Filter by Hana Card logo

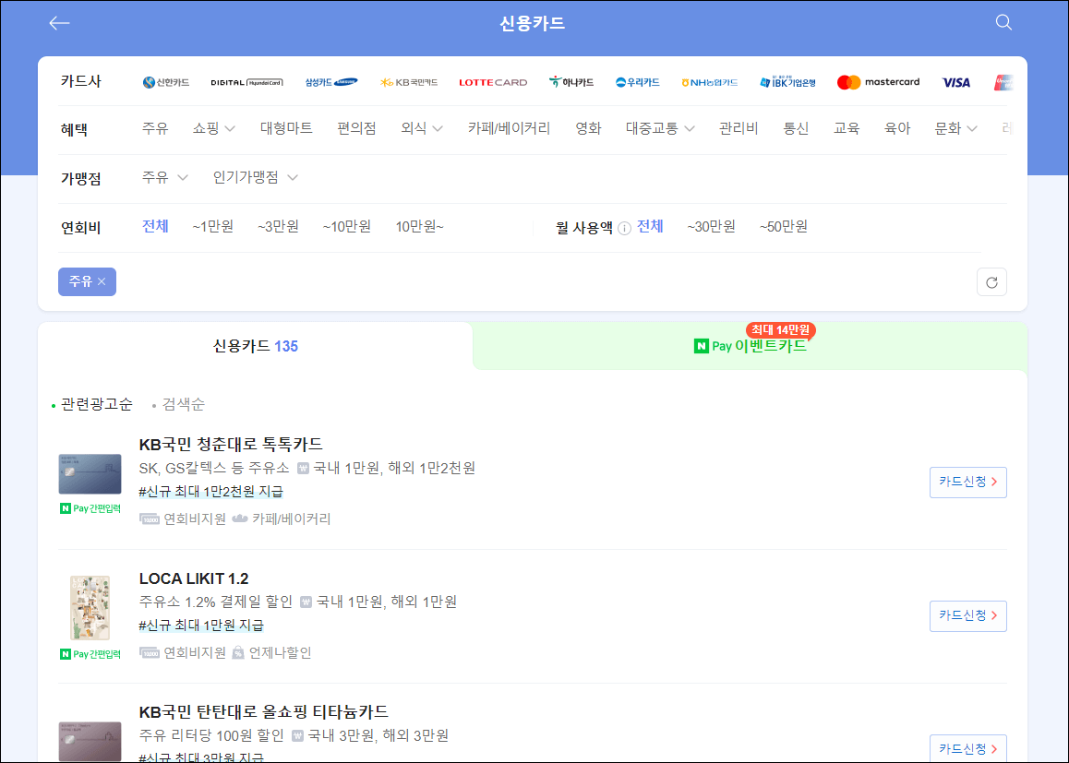[x=571, y=82]
